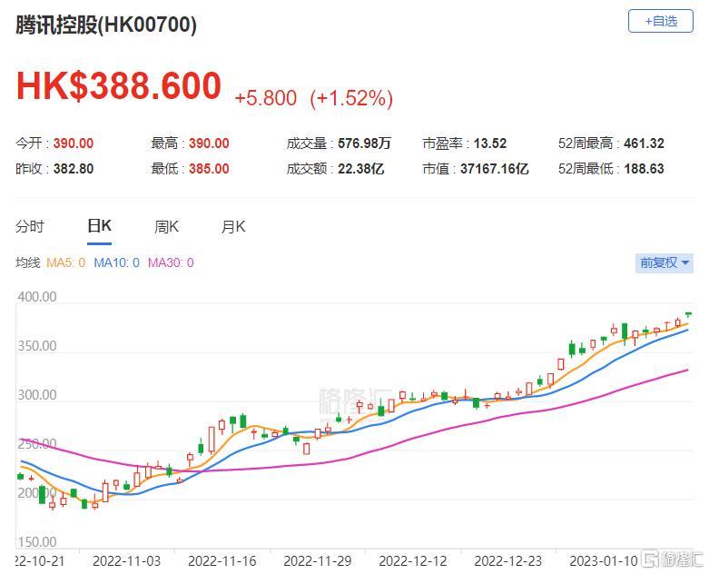Open the 前复权 dropdown

(x=664, y=262)
